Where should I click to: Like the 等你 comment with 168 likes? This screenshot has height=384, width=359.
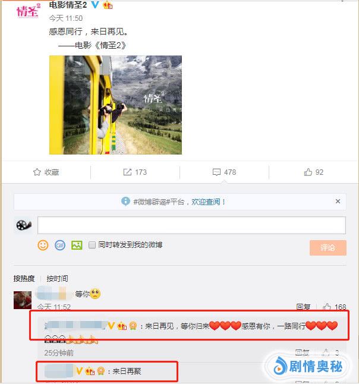click(x=327, y=307)
